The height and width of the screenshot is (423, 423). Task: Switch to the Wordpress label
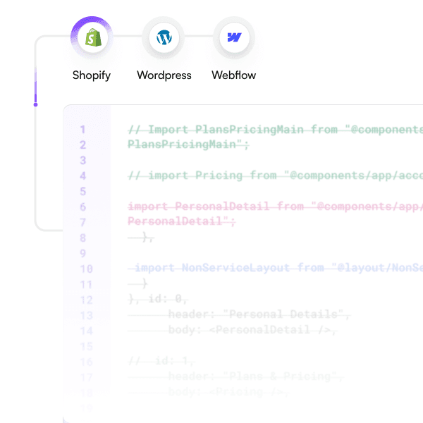(164, 75)
